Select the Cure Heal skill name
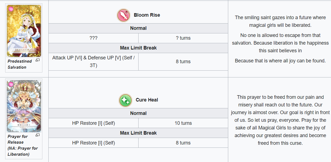The width and height of the screenshot is (331, 162). coord(147,100)
